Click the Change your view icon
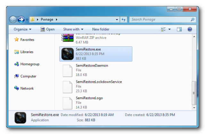The width and height of the screenshot is (205, 134). point(163,29)
